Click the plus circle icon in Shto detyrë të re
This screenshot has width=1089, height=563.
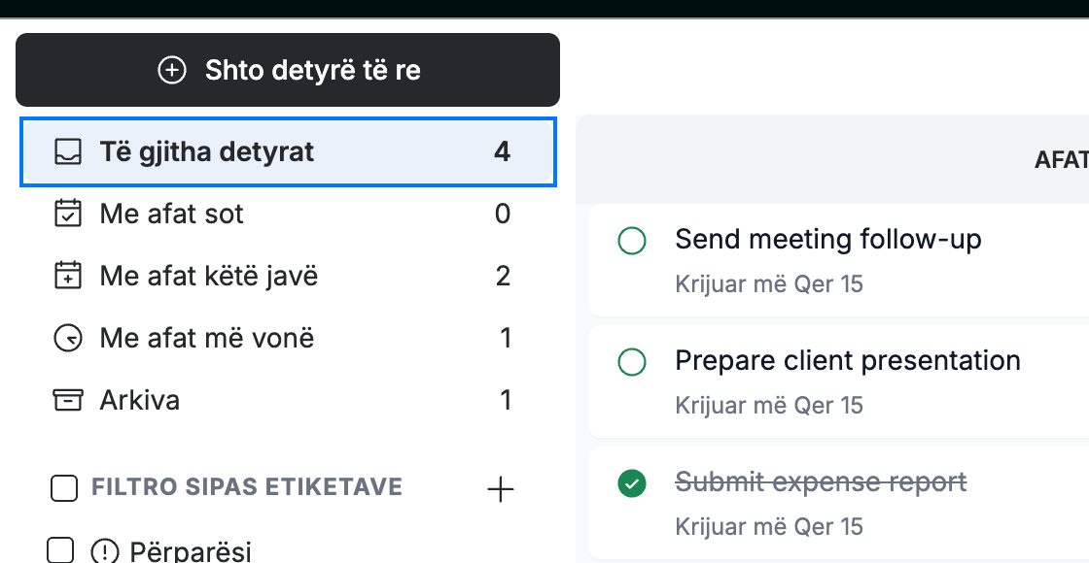[171, 70]
